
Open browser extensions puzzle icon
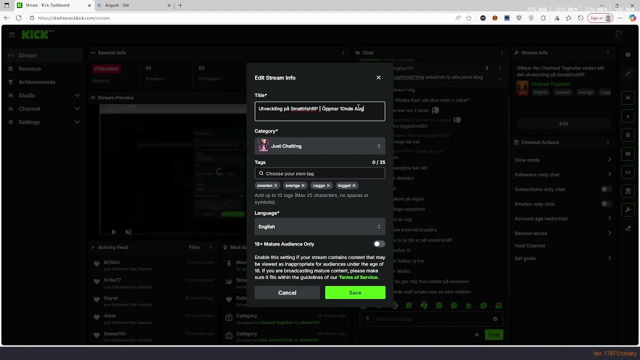click(x=543, y=18)
